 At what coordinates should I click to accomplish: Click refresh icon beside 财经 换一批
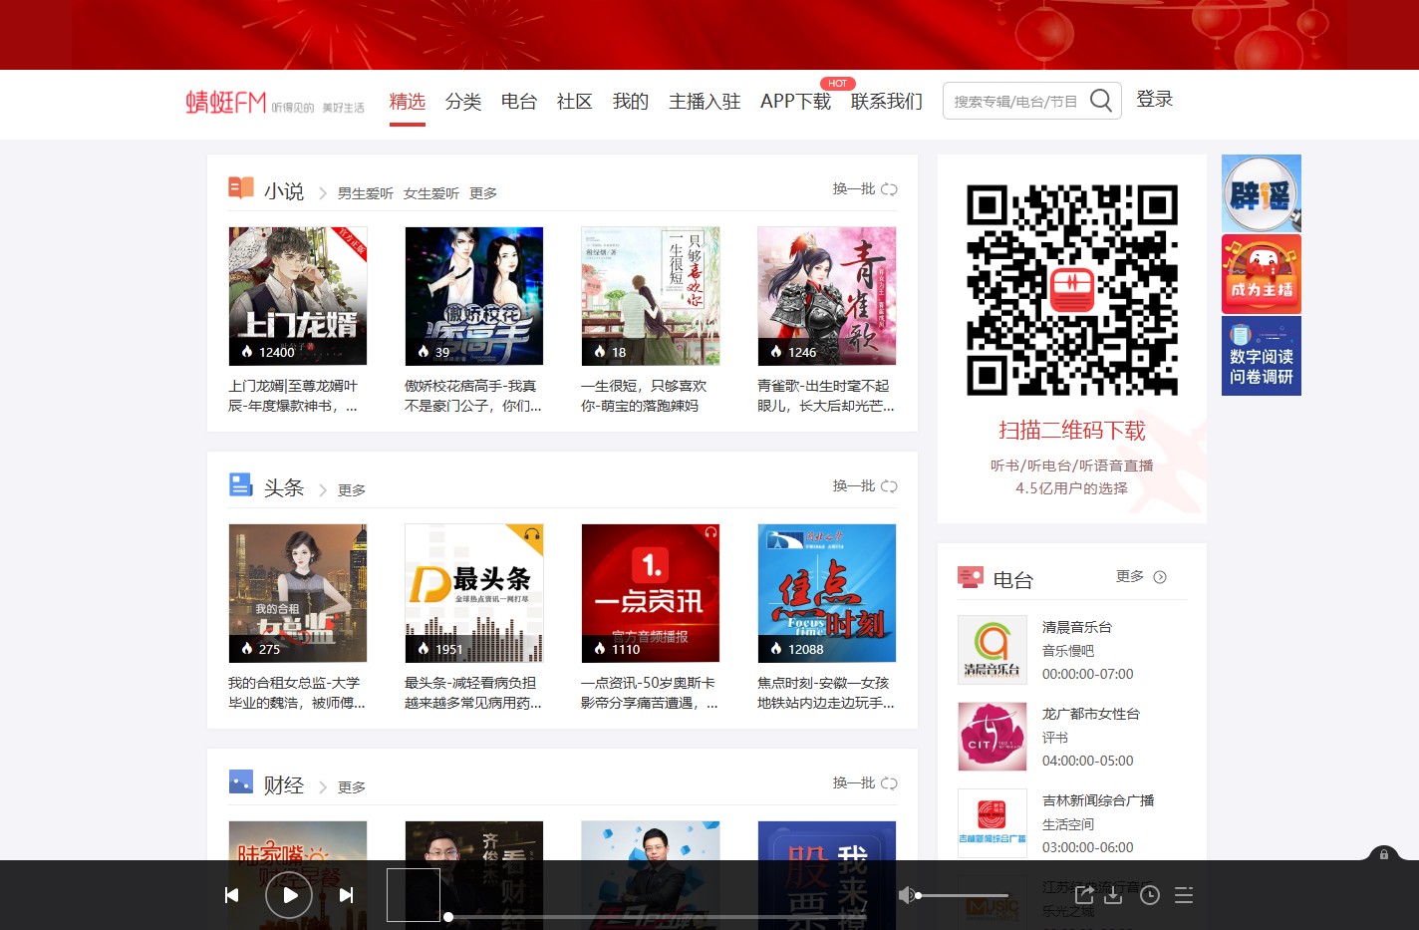(x=889, y=783)
